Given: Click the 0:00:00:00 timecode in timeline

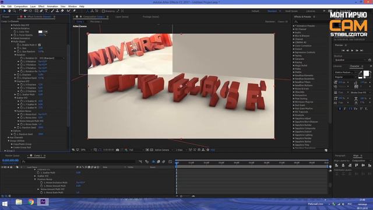Looking at the screenshot, I should (x=10, y=160).
